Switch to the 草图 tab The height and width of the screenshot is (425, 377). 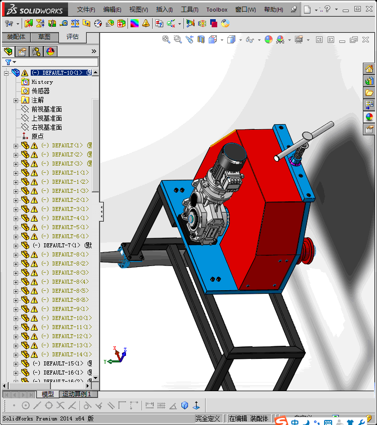pyautogui.click(x=44, y=37)
